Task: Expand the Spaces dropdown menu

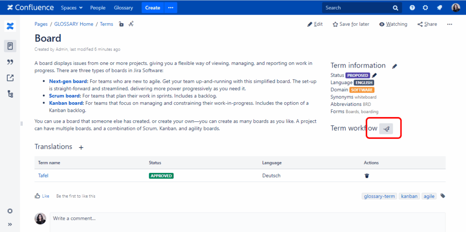Action: (72, 8)
